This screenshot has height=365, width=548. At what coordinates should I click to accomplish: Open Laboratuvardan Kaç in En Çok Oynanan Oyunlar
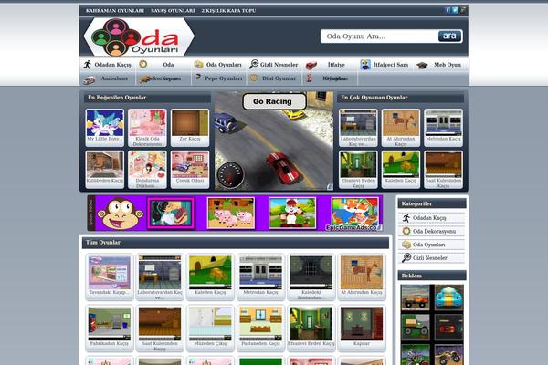point(358,123)
